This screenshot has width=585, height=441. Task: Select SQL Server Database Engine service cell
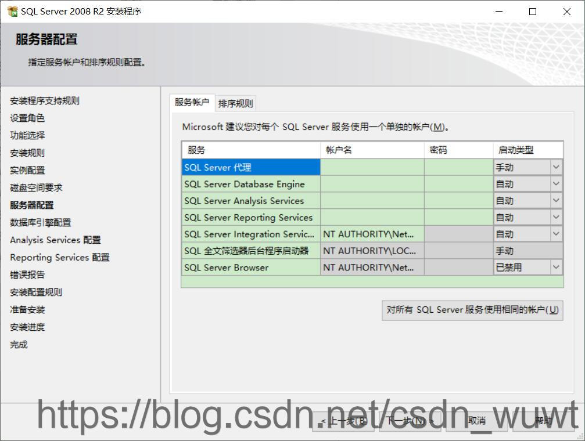click(x=251, y=184)
